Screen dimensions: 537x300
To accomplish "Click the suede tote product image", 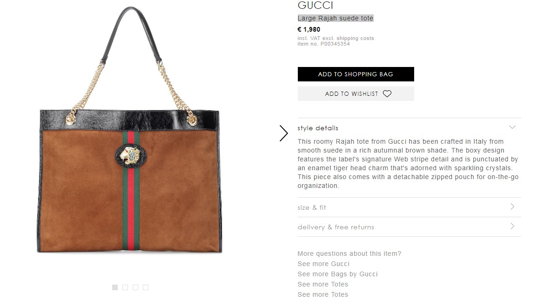I will point(129,130).
